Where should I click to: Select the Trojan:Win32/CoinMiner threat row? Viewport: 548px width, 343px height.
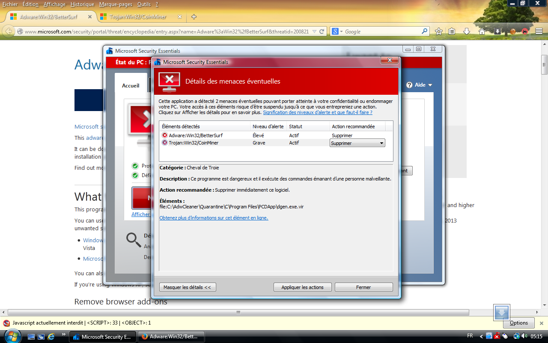click(x=276, y=143)
